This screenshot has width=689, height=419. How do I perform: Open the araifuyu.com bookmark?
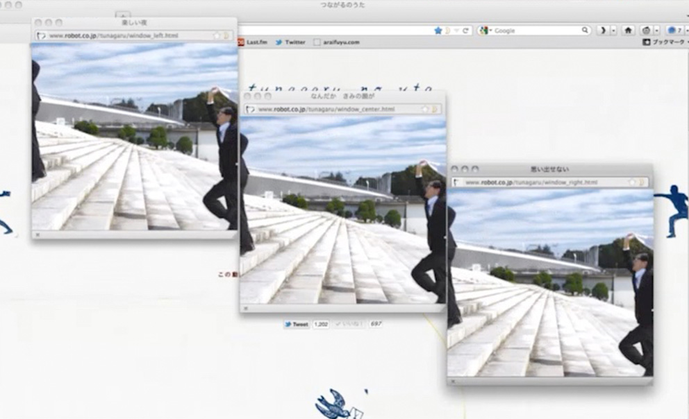(x=337, y=42)
